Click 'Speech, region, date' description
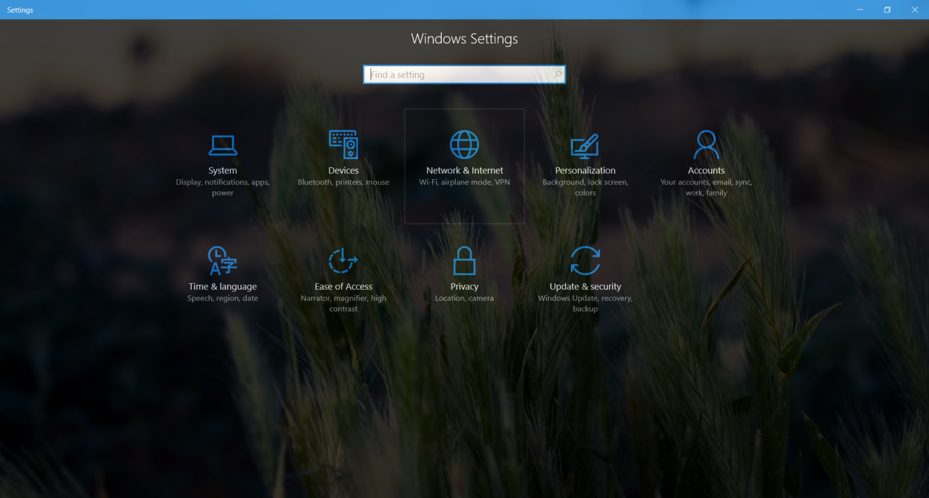This screenshot has width=929, height=498. point(223,298)
